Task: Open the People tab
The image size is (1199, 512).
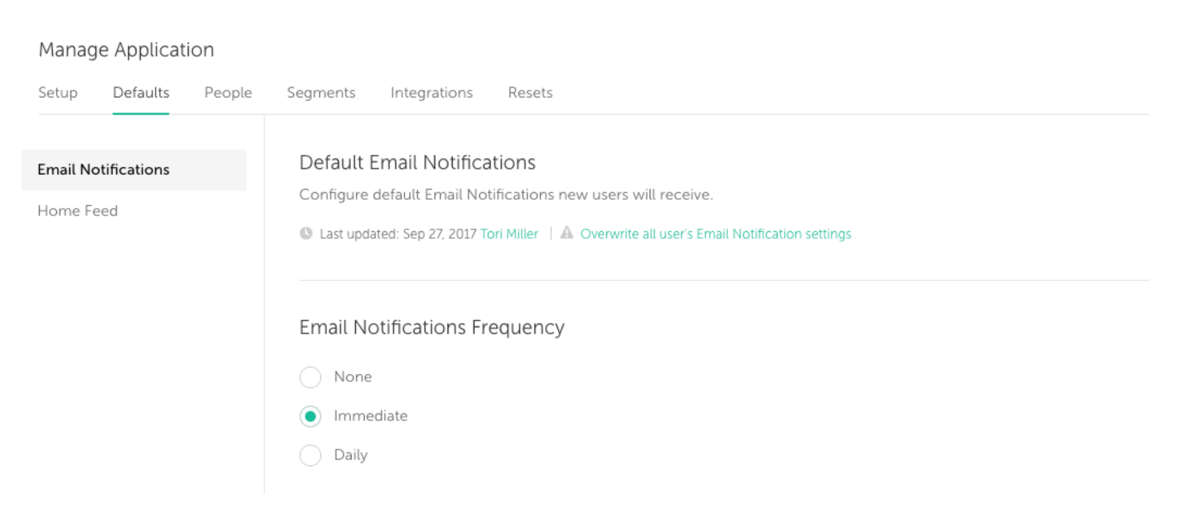Action: point(228,93)
